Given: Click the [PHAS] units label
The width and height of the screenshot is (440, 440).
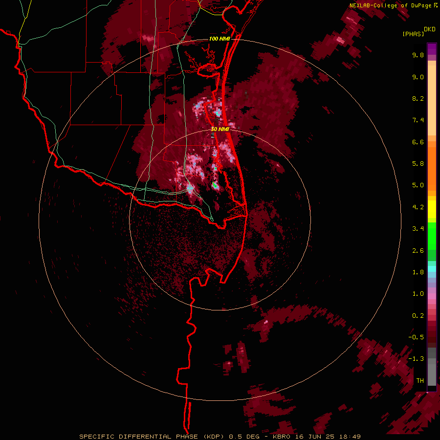Looking at the screenshot, I should [413, 34].
